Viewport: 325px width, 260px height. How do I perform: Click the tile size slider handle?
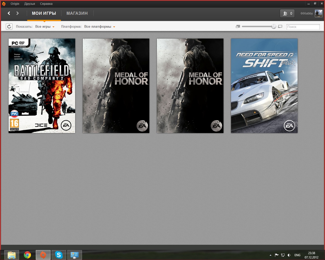(x=274, y=26)
